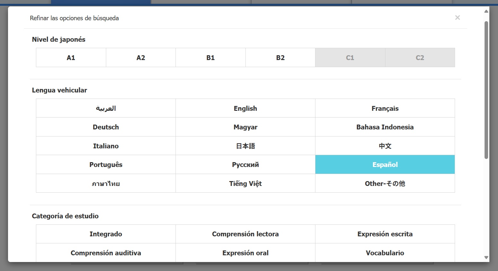
Task: Select the A2 Japanese level
Action: tap(141, 58)
